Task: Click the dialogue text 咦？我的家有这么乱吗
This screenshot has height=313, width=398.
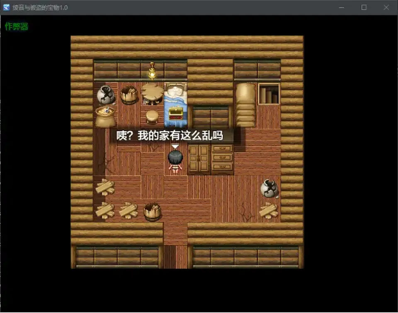Action: point(170,136)
